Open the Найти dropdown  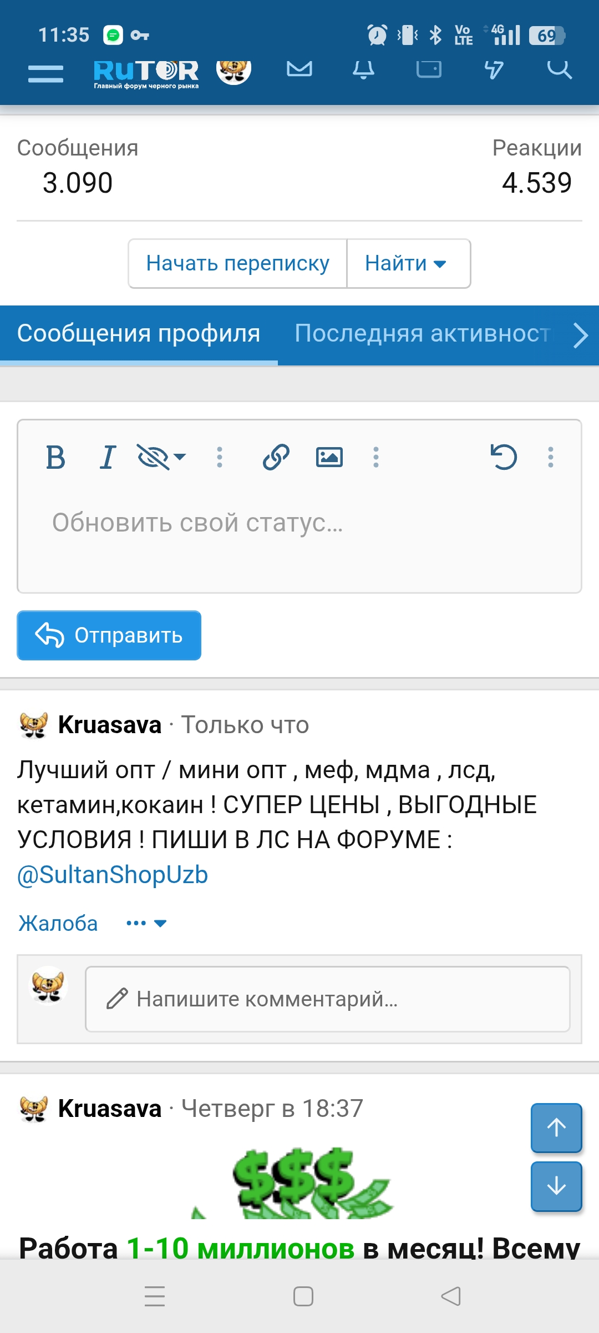coord(408,263)
